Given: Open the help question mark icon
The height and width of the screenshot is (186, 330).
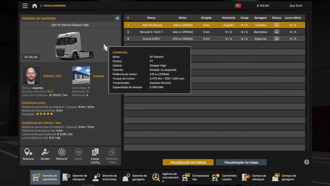Looking at the screenshot, I should (x=307, y=162).
